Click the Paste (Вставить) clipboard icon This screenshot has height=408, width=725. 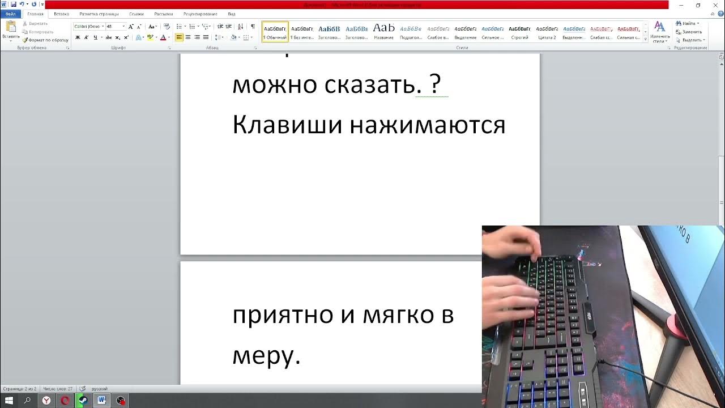point(11,27)
